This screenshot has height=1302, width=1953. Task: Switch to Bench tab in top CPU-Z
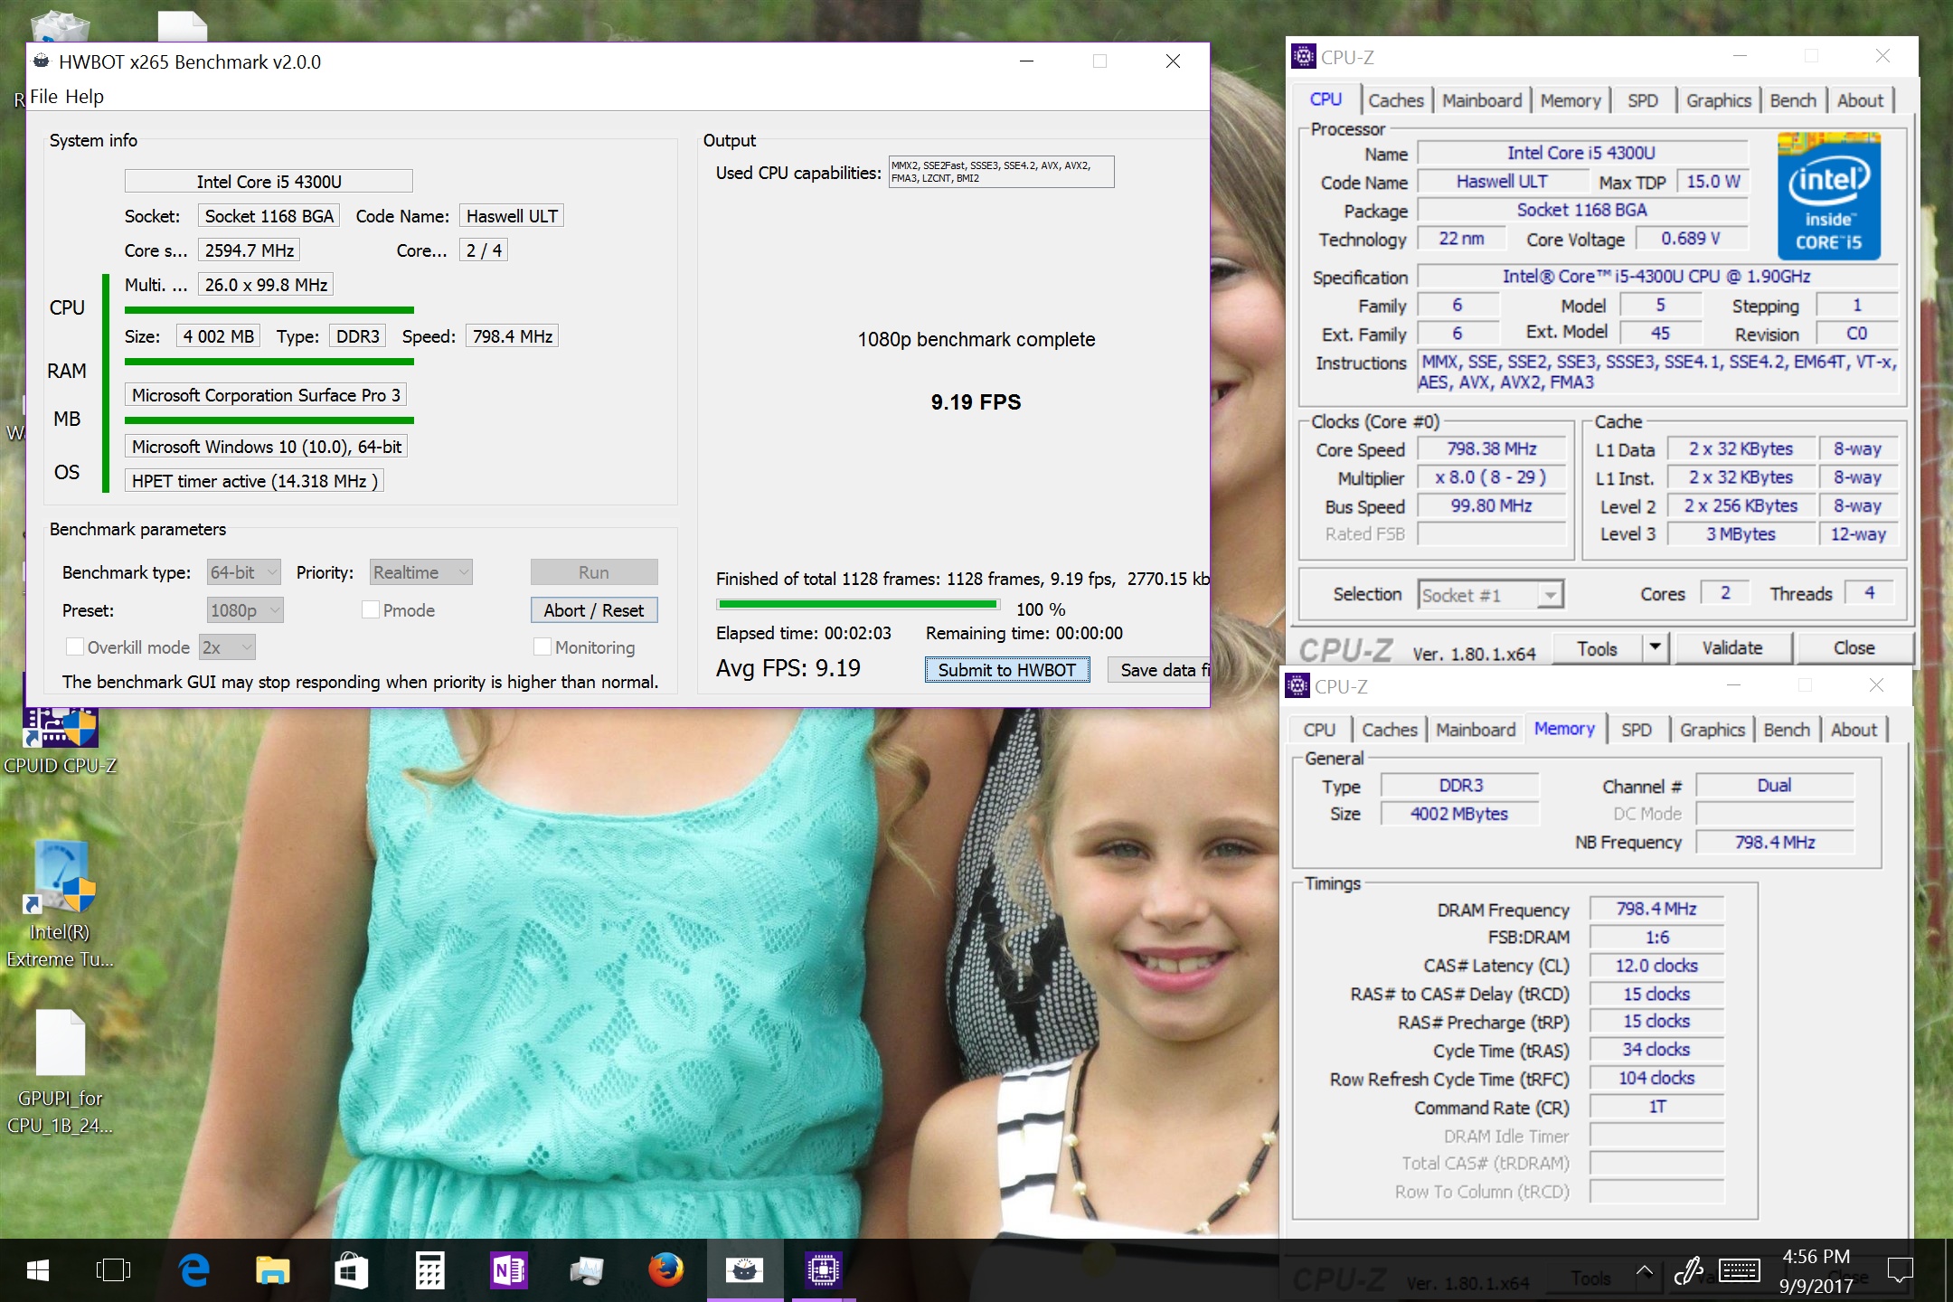click(x=1792, y=100)
